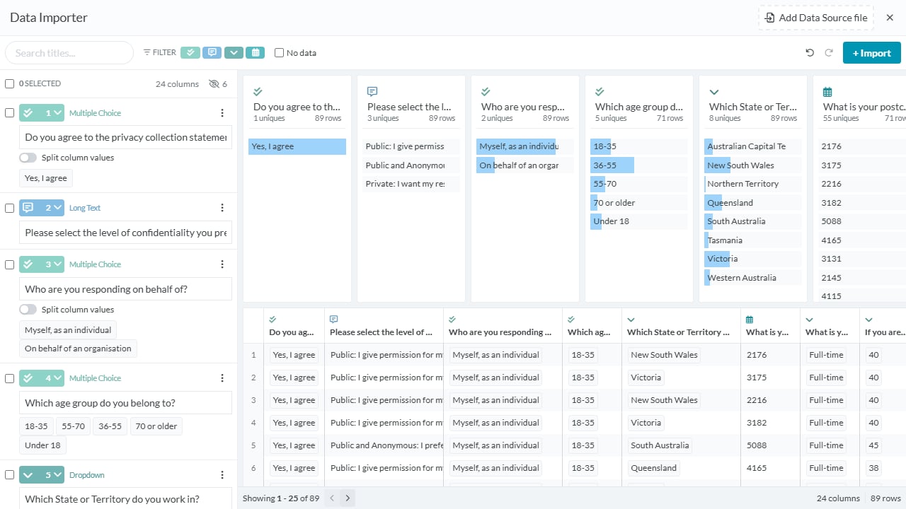The width and height of the screenshot is (906, 509).
Task: Check the checkbox for column 1
Action: coord(9,112)
